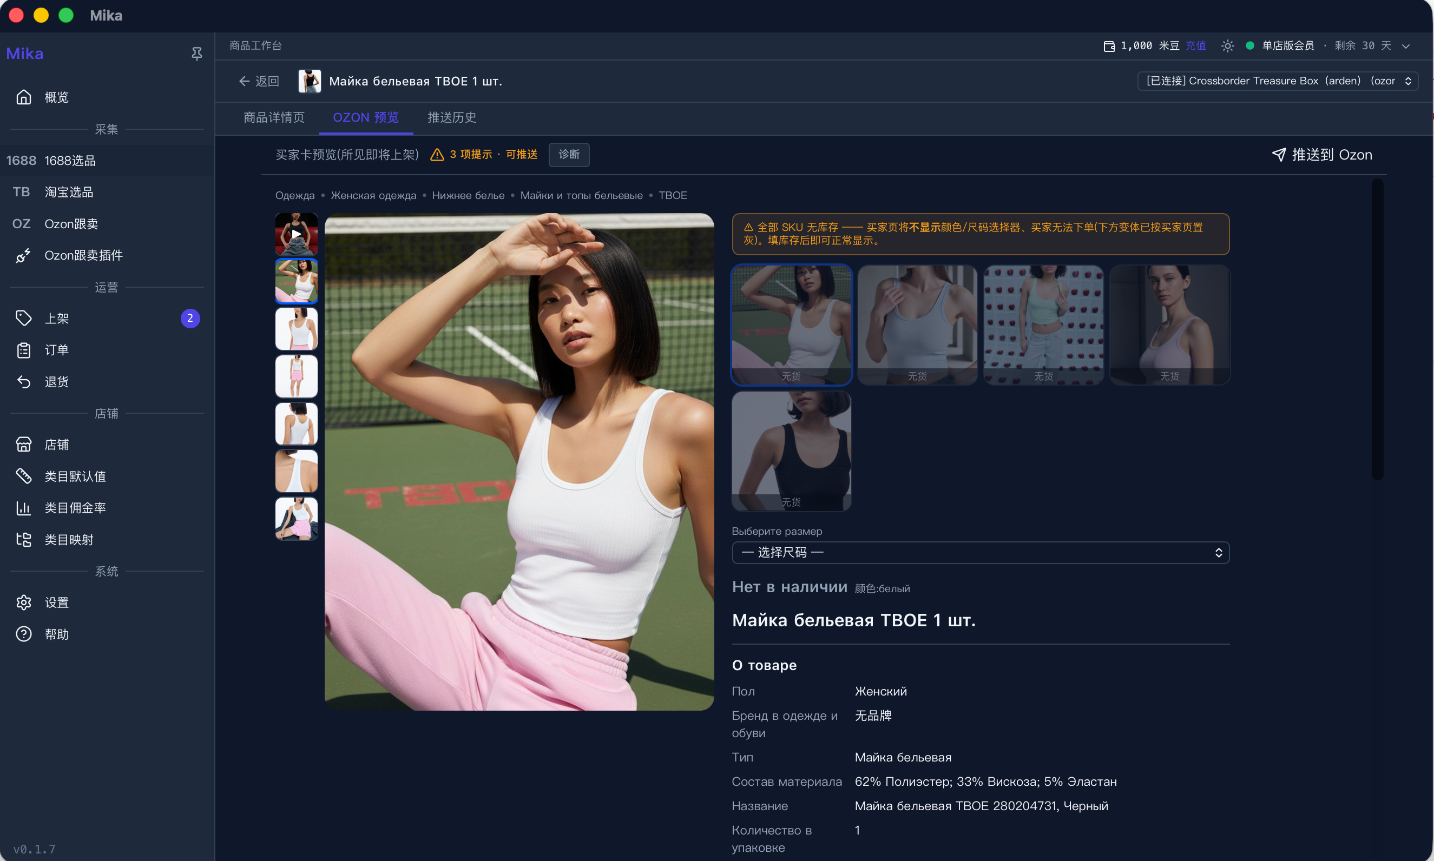This screenshot has width=1434, height=861.
Task: Expand the membership menu chevron
Action: tap(1405, 46)
